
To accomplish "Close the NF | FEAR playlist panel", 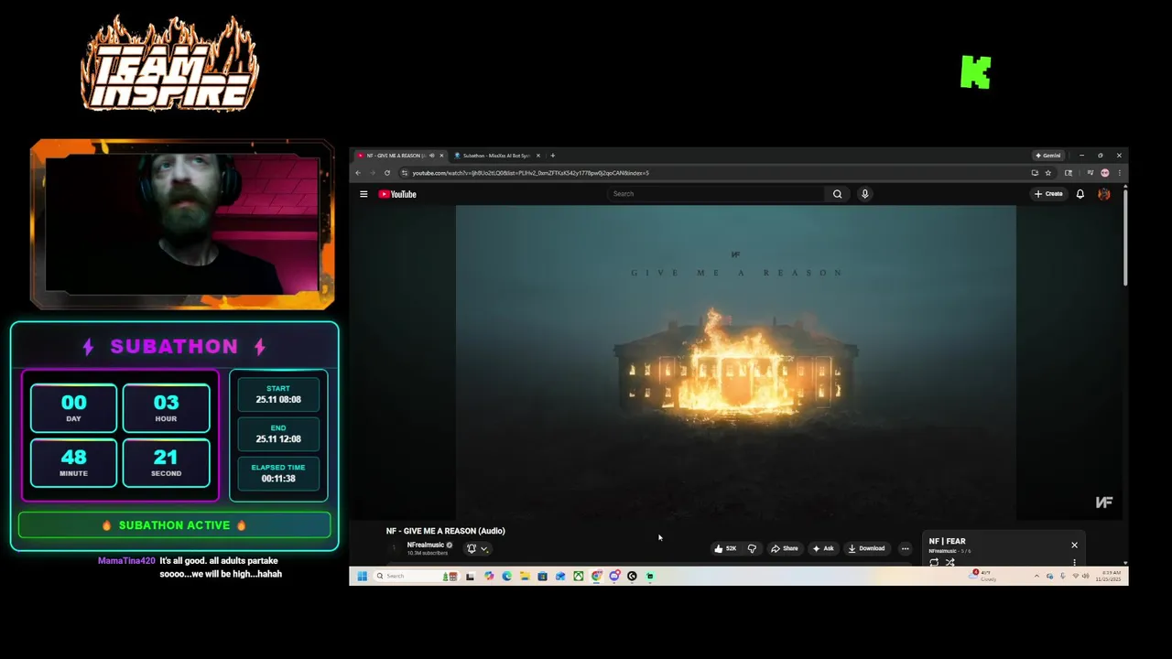I will click(x=1074, y=545).
